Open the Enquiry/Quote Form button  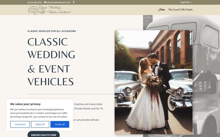[43, 135]
